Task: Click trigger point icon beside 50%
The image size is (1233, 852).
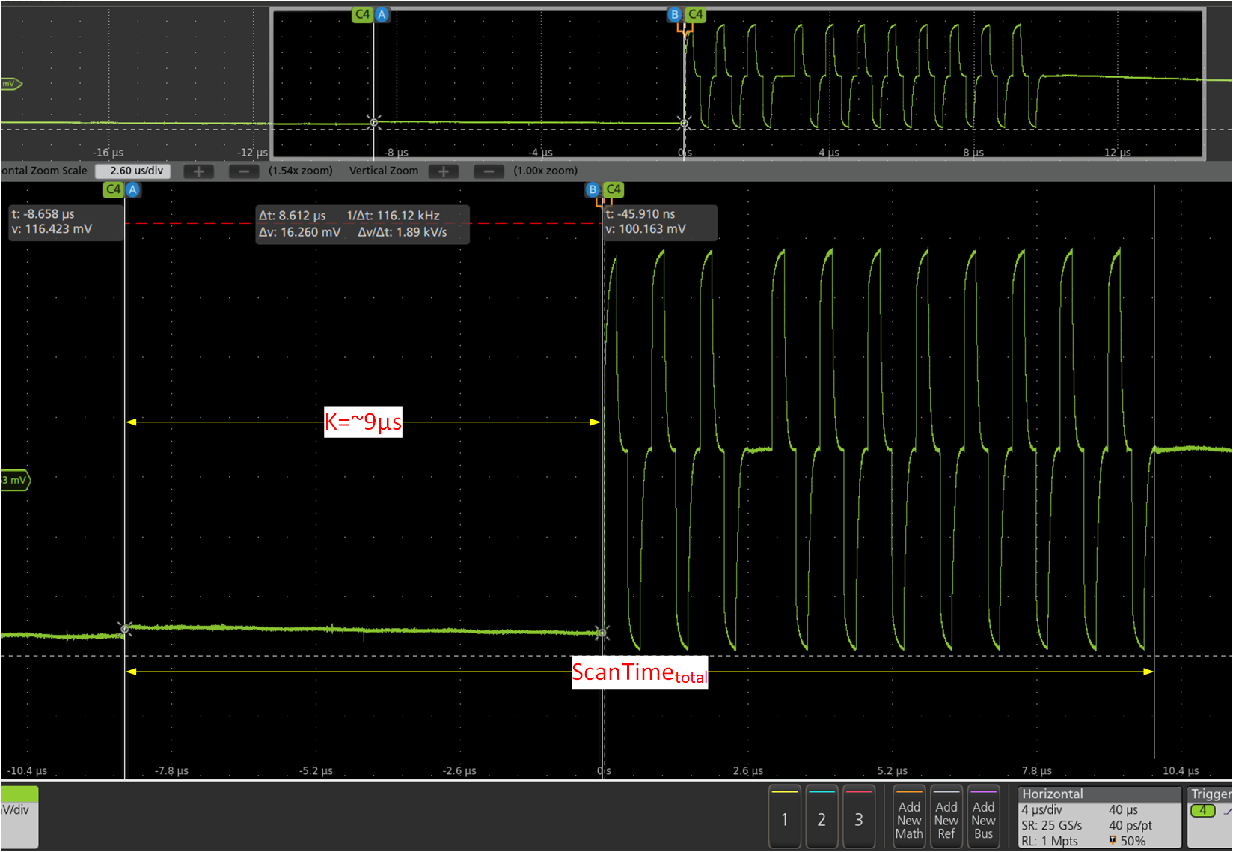Action: coord(1113,841)
